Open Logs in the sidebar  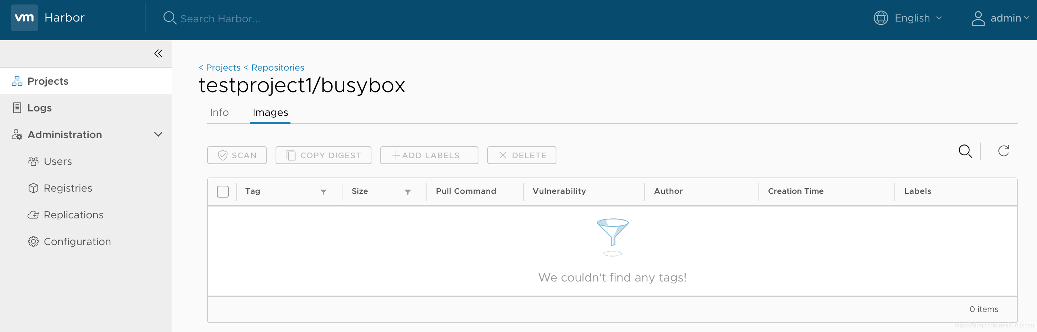[86, 108]
